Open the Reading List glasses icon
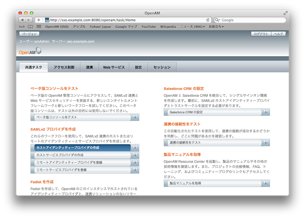This screenshot has width=305, height=218. (22, 27)
